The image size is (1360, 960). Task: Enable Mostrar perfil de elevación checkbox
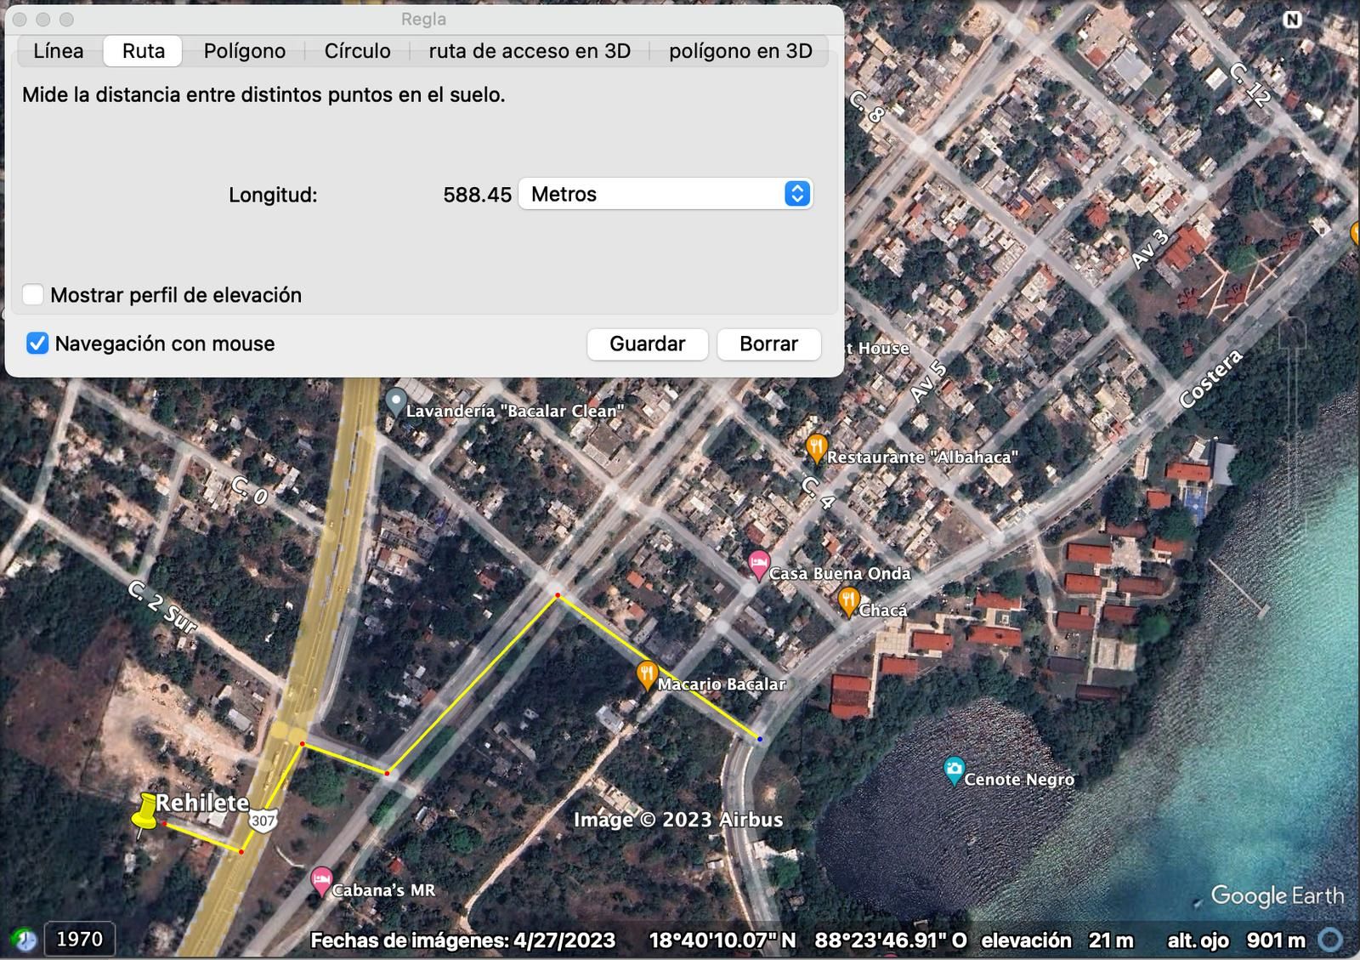point(33,295)
